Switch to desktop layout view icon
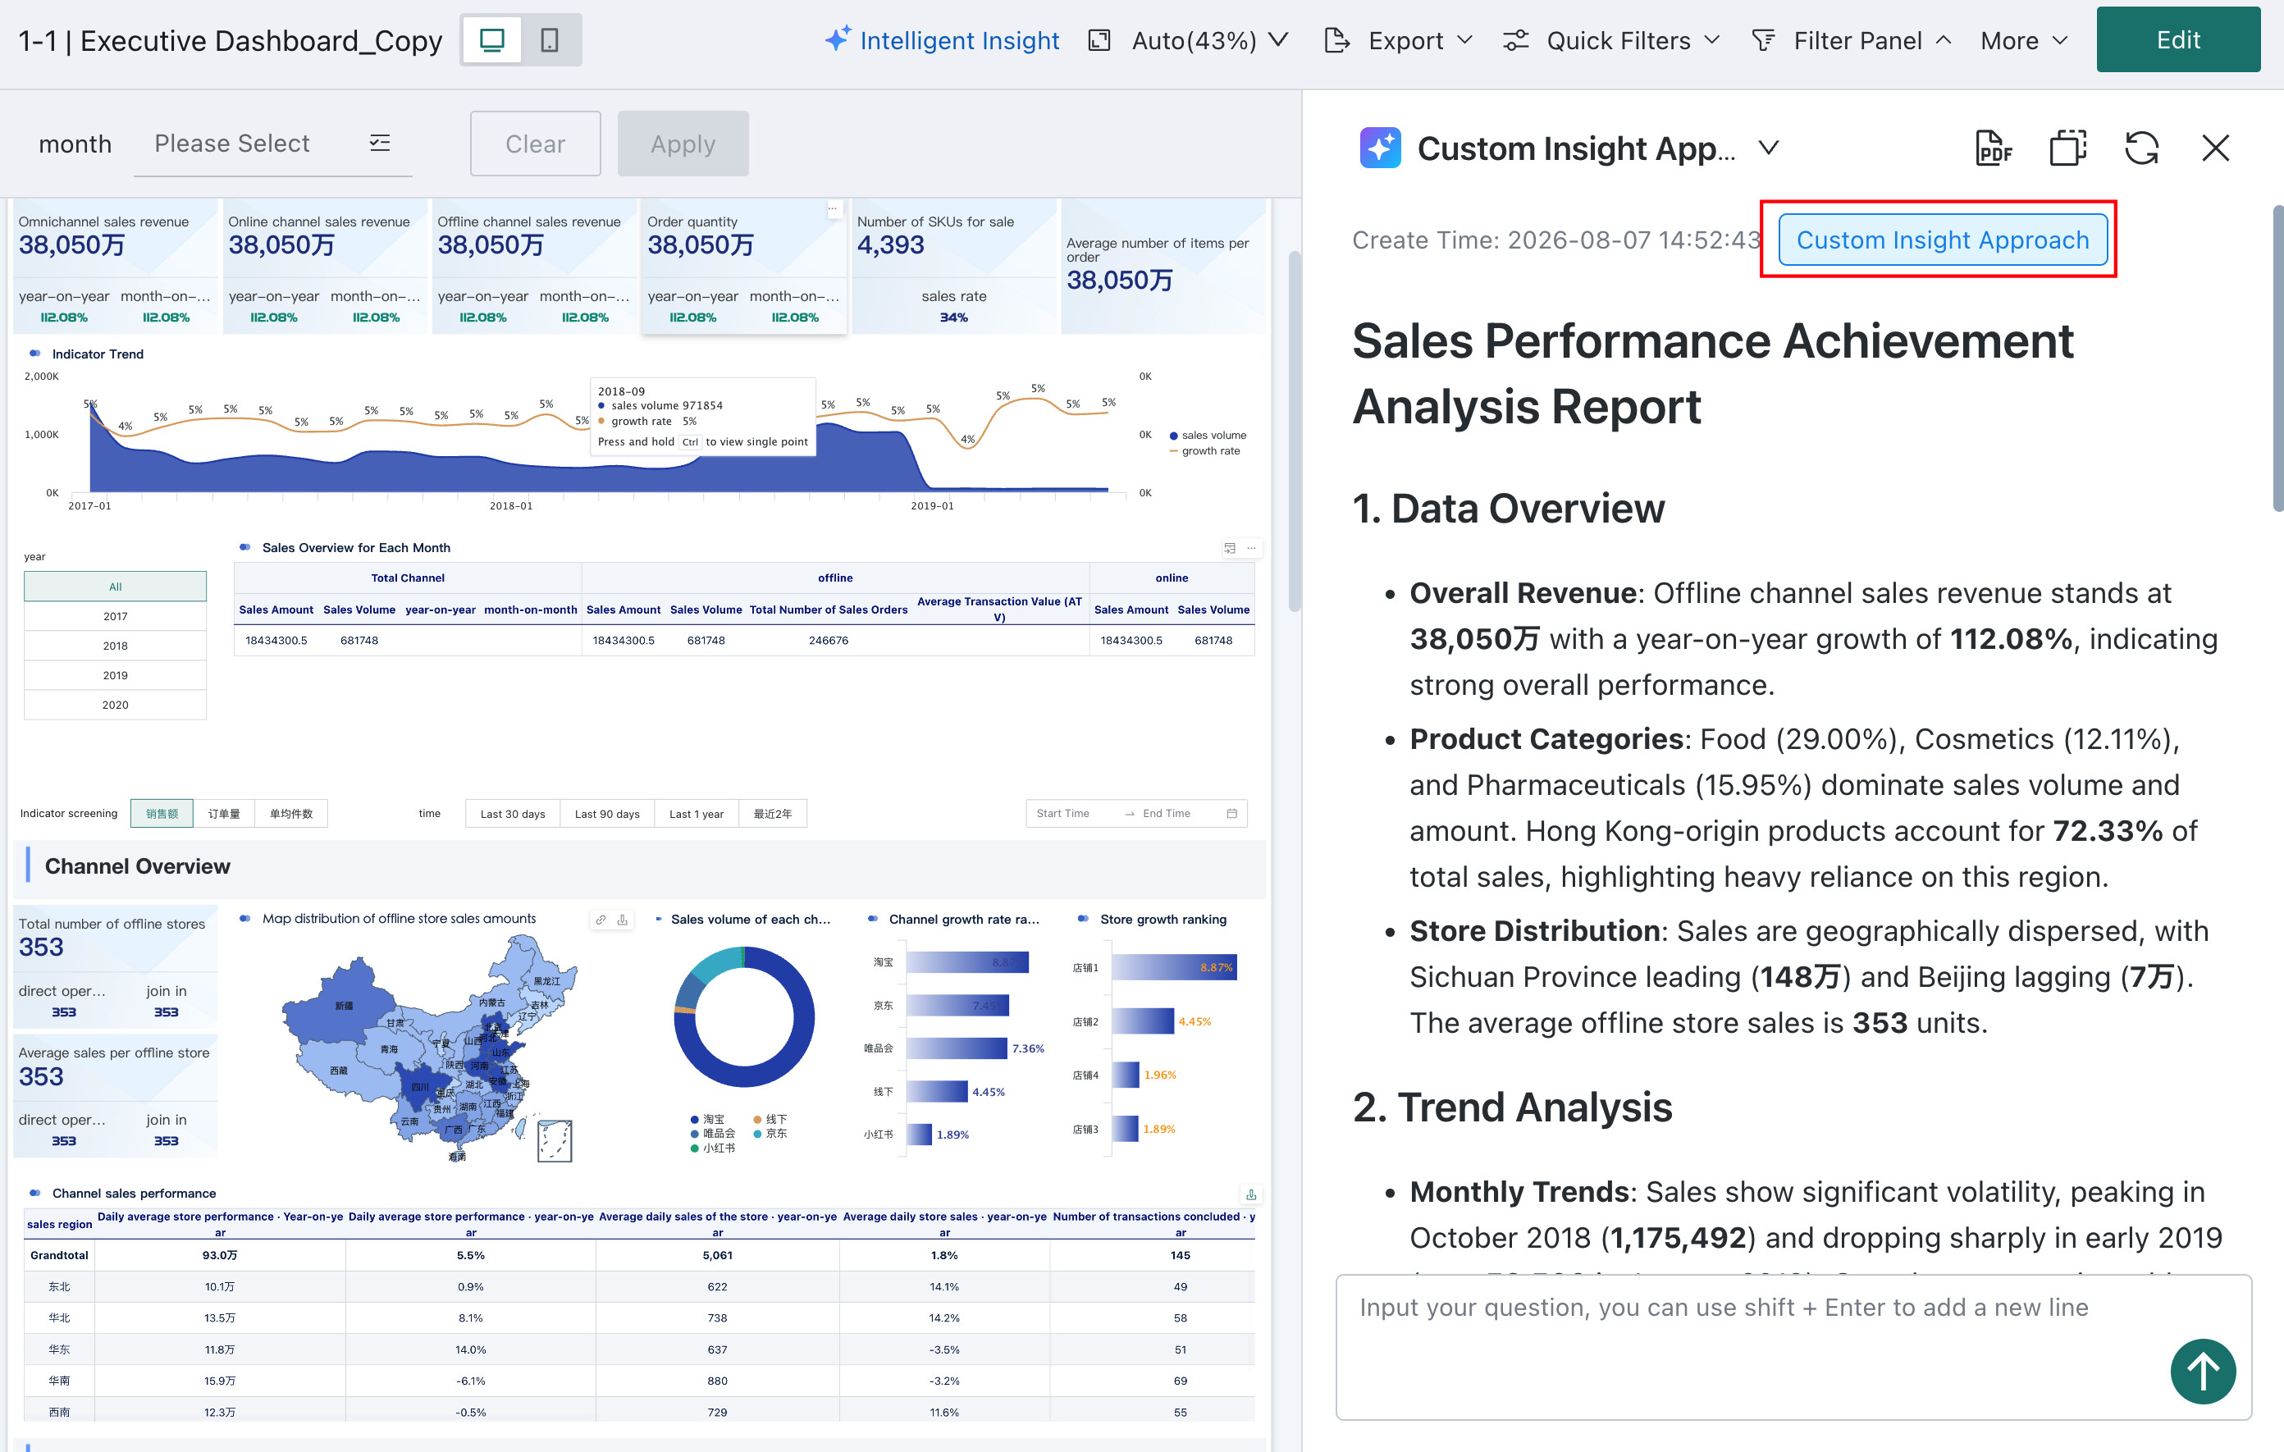Screen dimensions: 2284x1452 pos(492,40)
